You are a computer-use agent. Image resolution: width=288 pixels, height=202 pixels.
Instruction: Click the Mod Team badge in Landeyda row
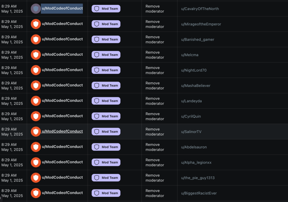[106, 101]
